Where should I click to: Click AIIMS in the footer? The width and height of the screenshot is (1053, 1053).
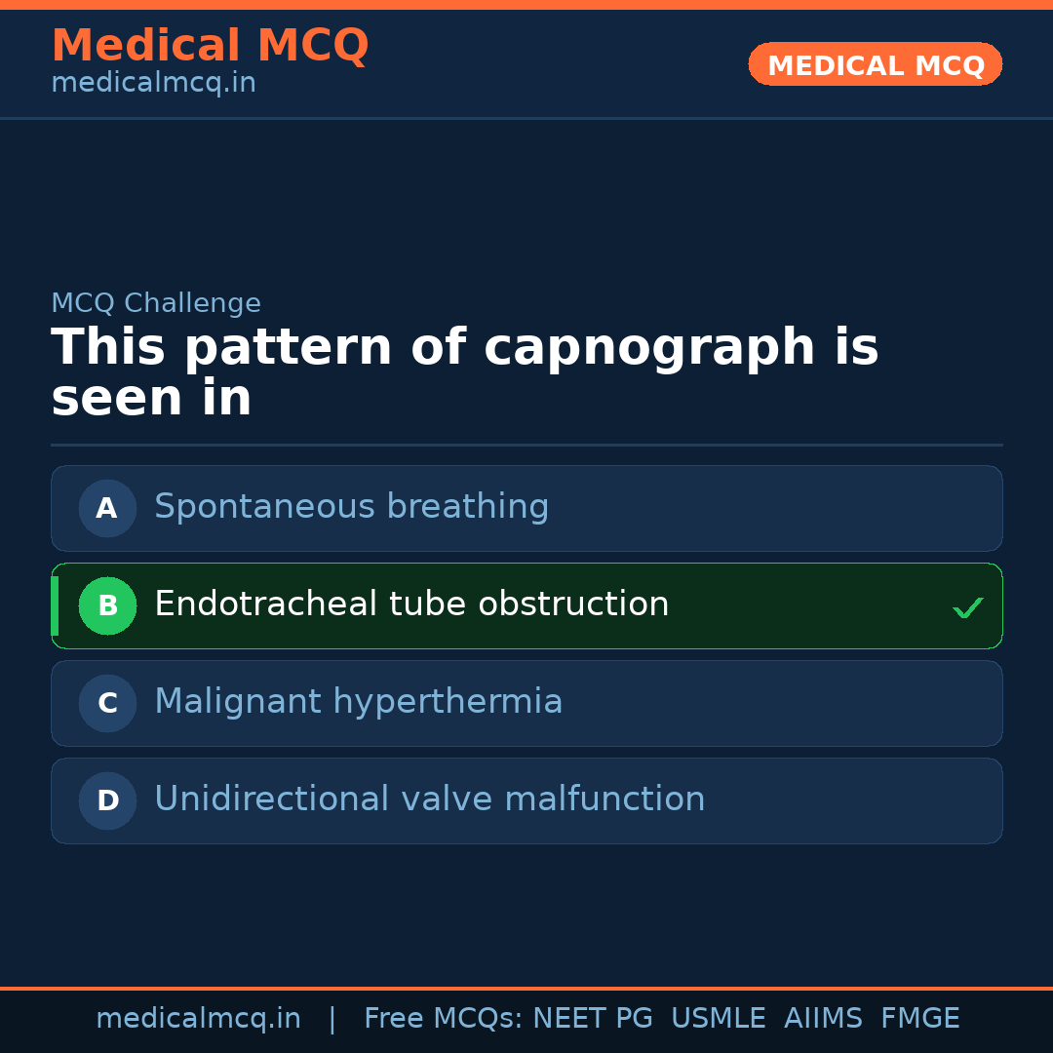tap(823, 1019)
